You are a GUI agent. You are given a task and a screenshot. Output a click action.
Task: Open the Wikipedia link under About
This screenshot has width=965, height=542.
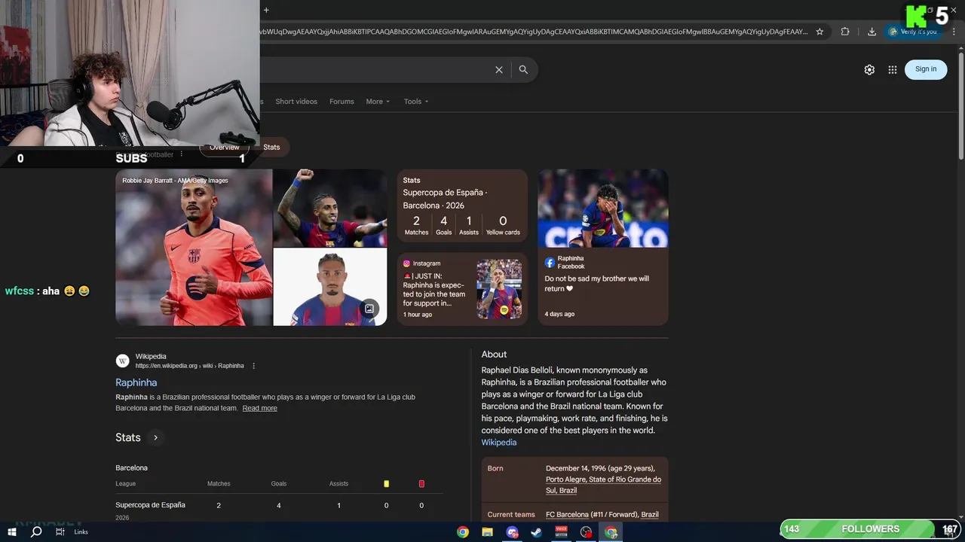tap(499, 443)
